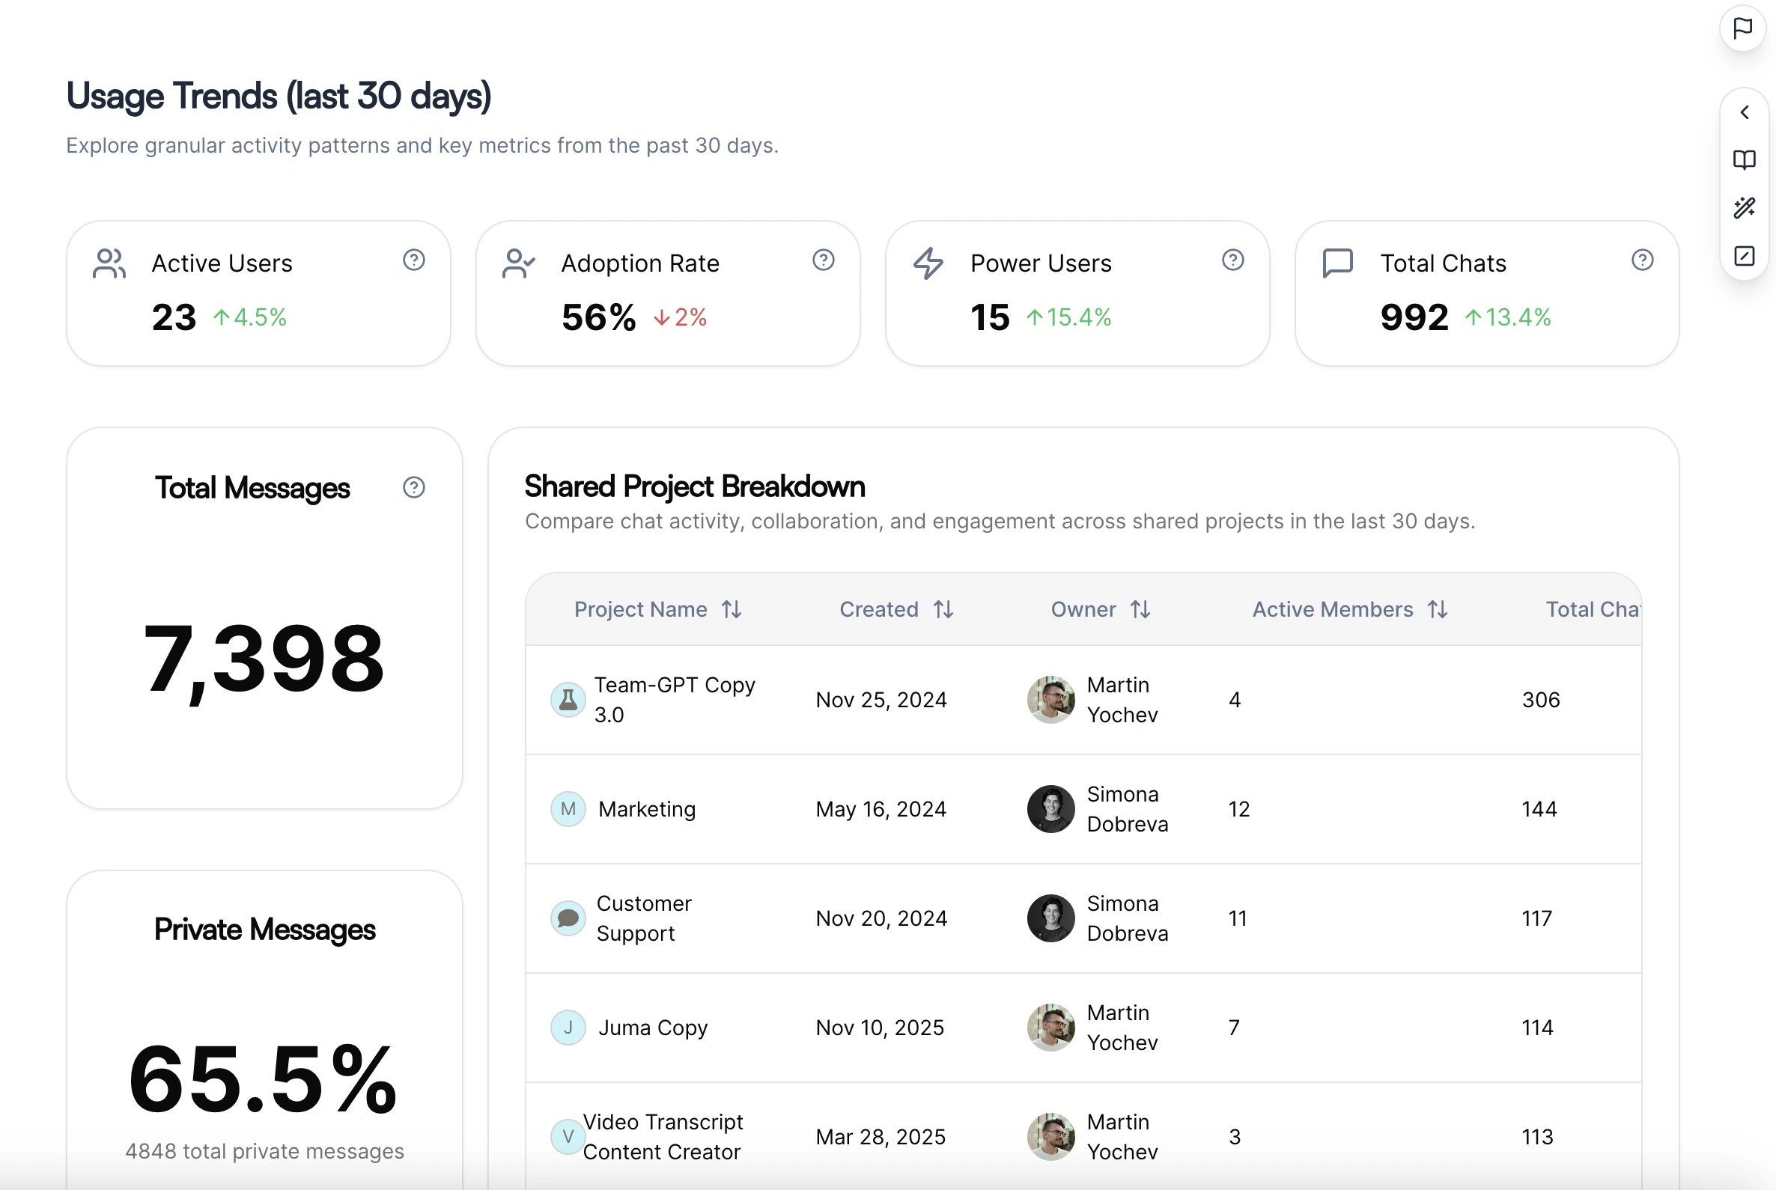The image size is (1776, 1190).
Task: Open help tooltip for Power Users
Action: pyautogui.click(x=1232, y=260)
